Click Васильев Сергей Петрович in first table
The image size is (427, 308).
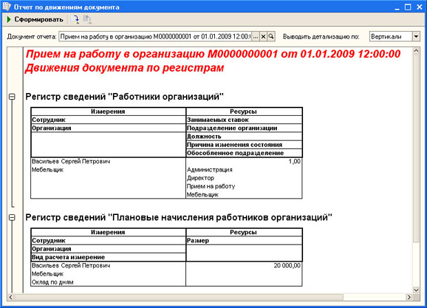pyautogui.click(x=71, y=161)
